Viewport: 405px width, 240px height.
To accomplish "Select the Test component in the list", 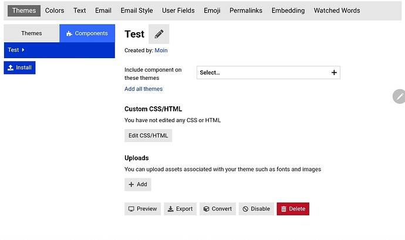I will coord(59,50).
